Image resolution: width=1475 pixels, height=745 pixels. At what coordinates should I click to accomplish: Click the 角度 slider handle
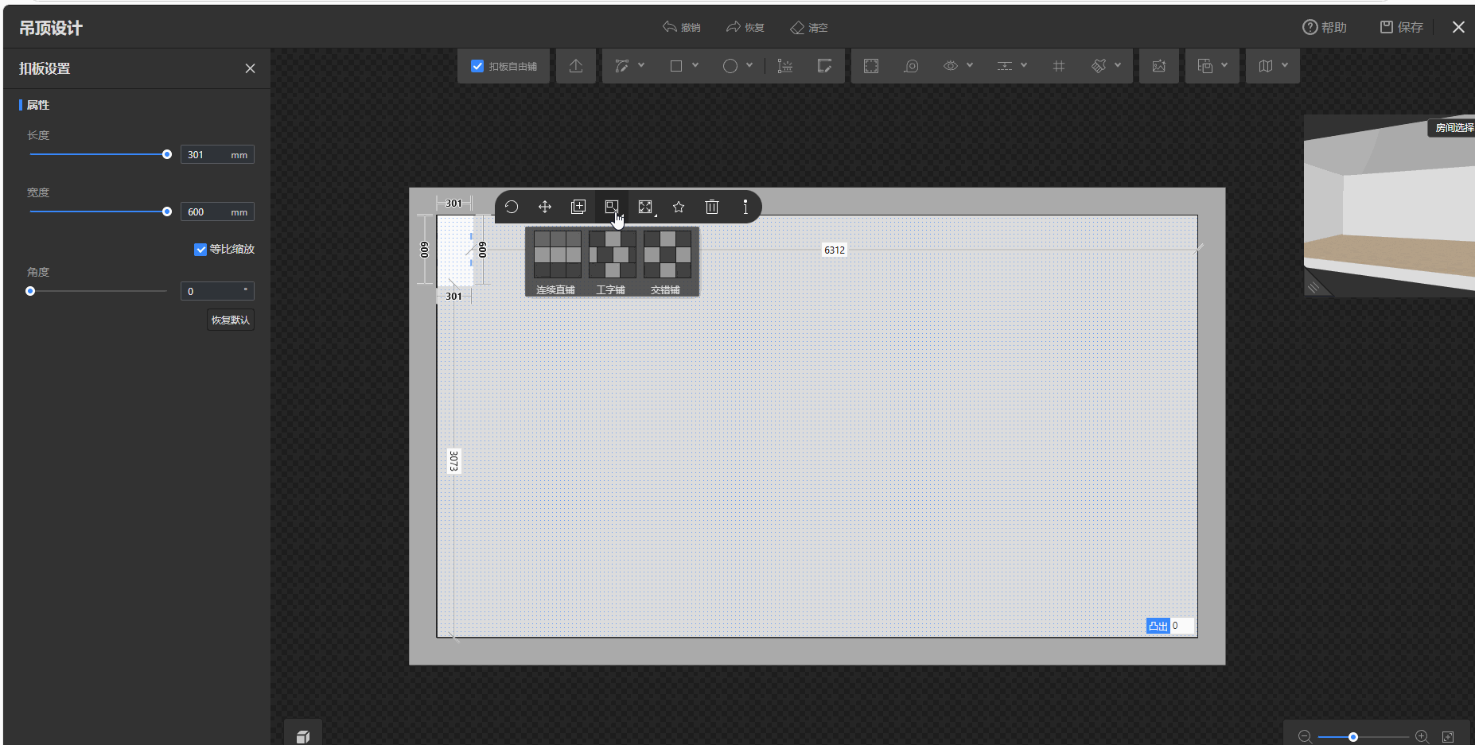coord(30,291)
